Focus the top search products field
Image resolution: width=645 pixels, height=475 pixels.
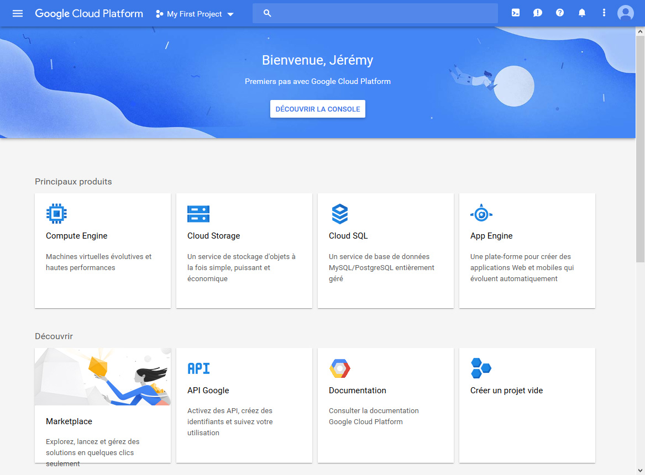[x=375, y=13]
